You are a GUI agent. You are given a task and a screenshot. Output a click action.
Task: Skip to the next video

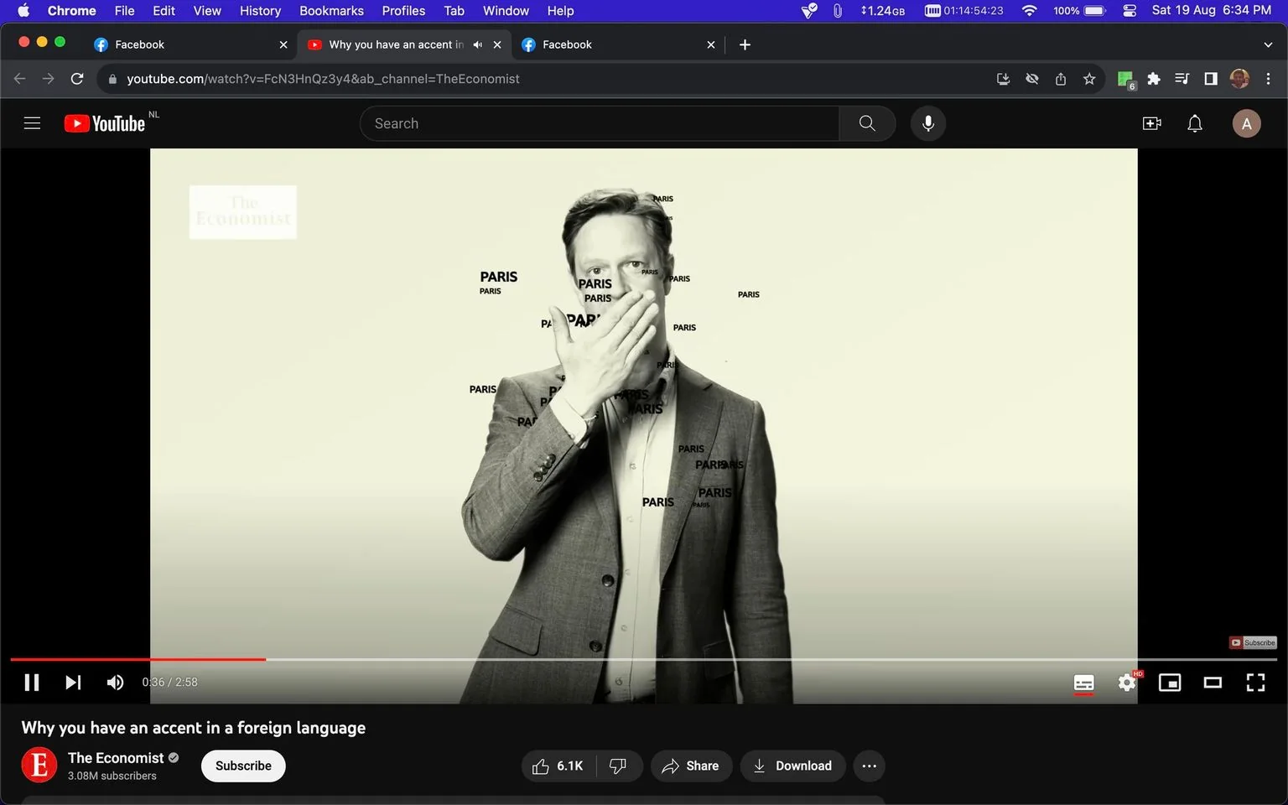pyautogui.click(x=73, y=683)
